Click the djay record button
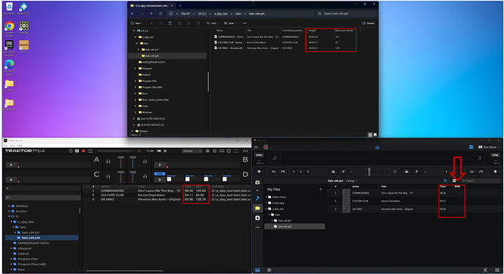This screenshot has height=274, width=504. [266, 147]
